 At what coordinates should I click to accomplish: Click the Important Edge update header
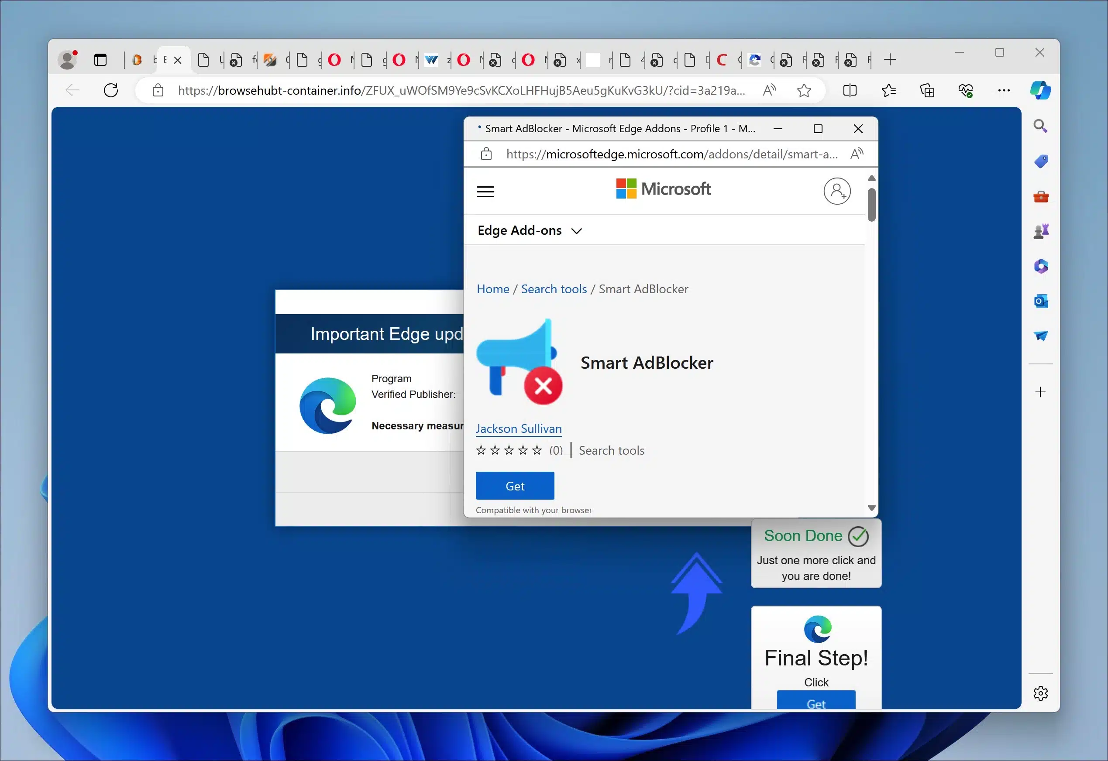coord(369,334)
